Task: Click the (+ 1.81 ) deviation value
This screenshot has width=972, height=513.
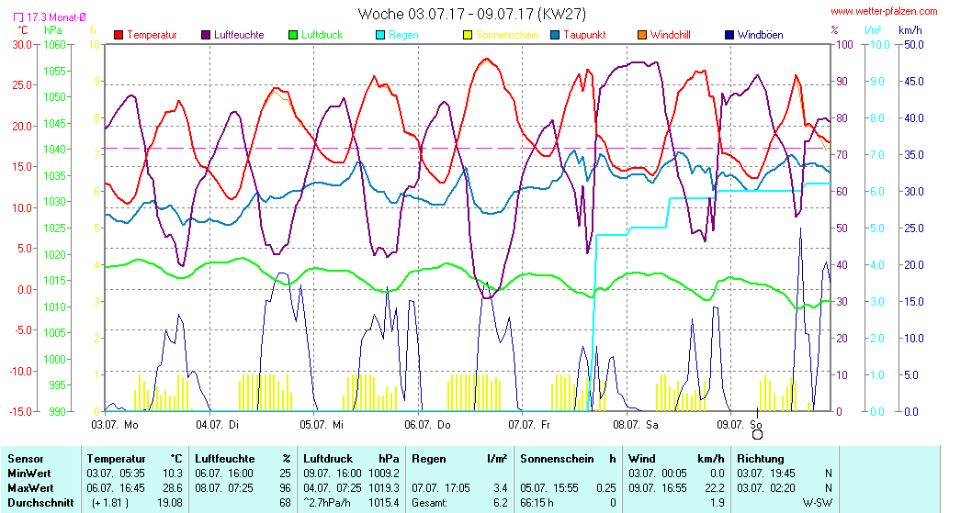Action: (x=110, y=503)
